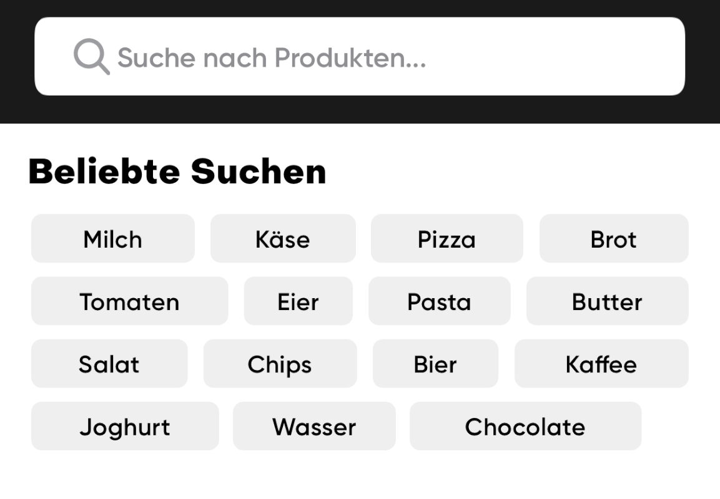Image resolution: width=720 pixels, height=499 pixels.
Task: Click empty area right of Chocolate chip
Action: tap(681, 426)
